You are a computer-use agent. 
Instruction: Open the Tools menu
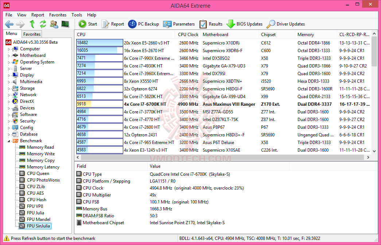[77, 15]
